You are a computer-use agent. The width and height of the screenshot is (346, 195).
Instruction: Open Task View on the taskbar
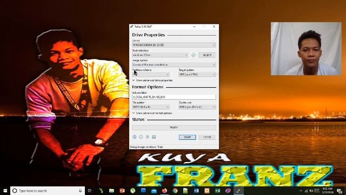90,191
